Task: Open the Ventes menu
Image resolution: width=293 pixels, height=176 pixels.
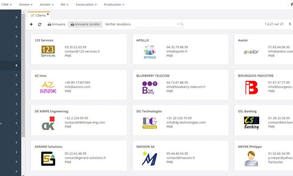Action: pyautogui.click(x=26, y=4)
